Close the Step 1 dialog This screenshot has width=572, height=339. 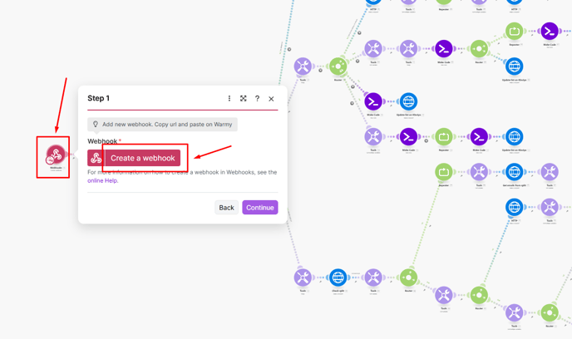tap(271, 99)
